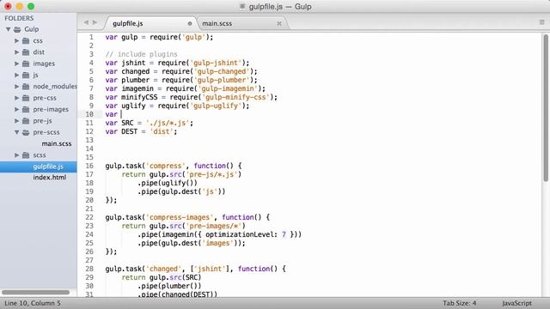550x309 pixels.
Task: Click the 'gulp-jshint' string on line 4
Action: coord(216,63)
